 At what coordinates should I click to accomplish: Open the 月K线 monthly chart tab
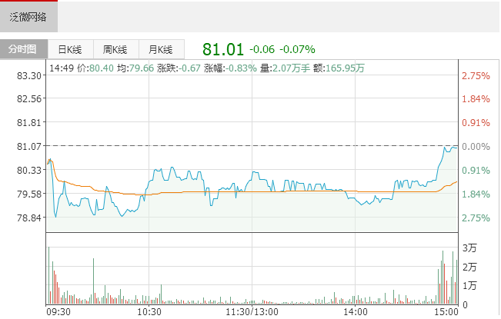point(161,49)
